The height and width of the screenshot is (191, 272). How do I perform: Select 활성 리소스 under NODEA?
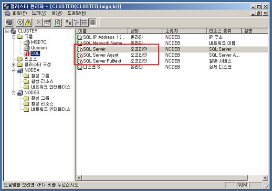click(x=42, y=82)
